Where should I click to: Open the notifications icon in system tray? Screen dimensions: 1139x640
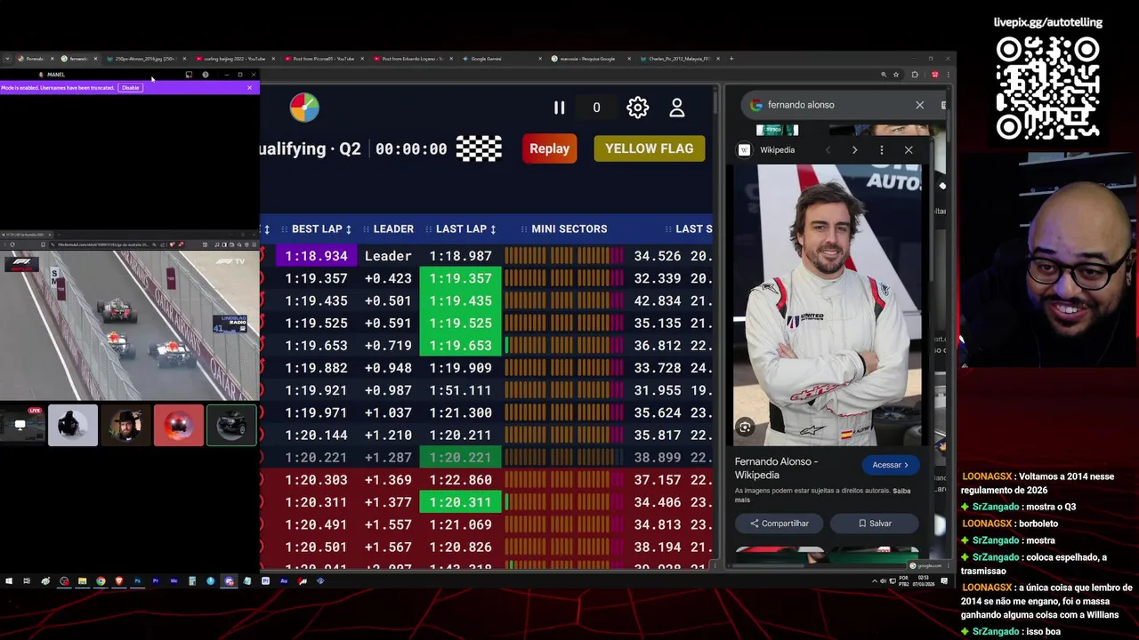[945, 581]
